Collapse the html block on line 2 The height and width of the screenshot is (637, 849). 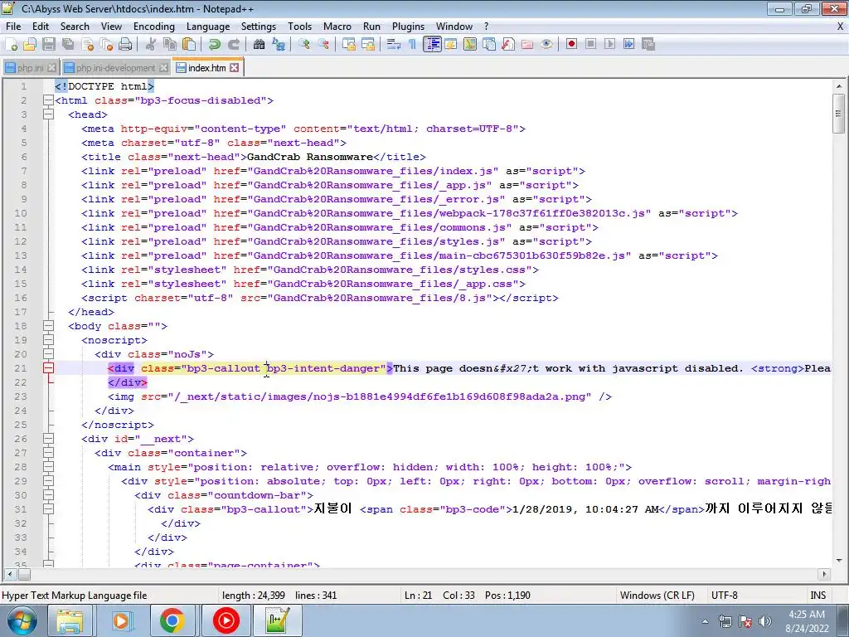(48, 100)
